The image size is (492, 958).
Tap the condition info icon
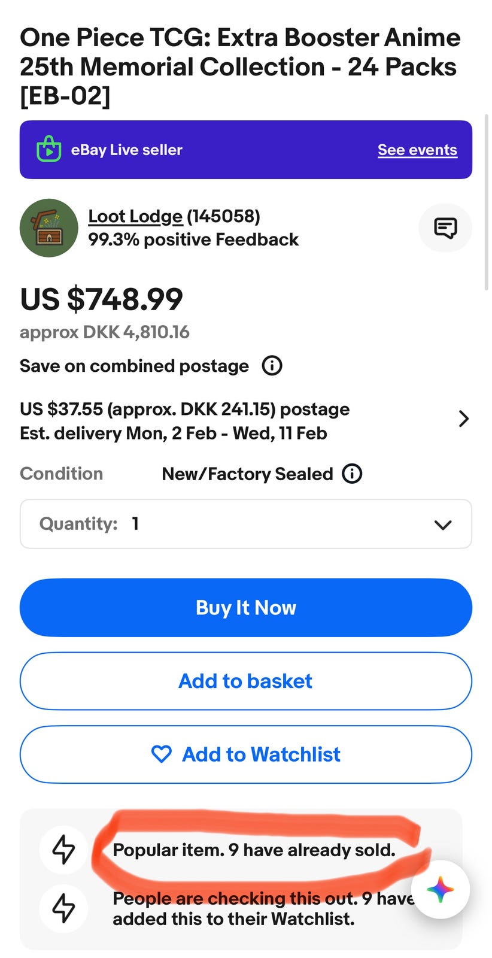tap(352, 474)
